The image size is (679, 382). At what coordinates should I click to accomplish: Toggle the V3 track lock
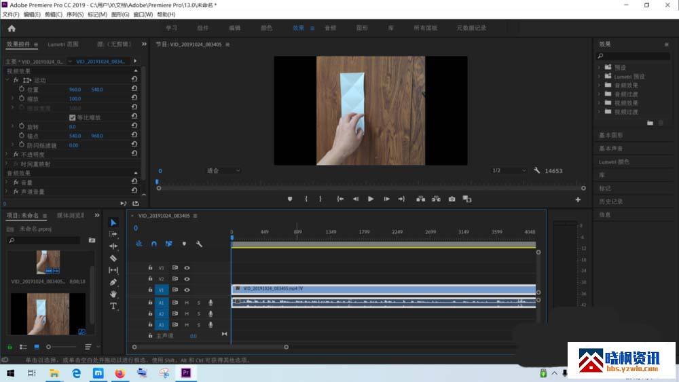[x=150, y=268]
